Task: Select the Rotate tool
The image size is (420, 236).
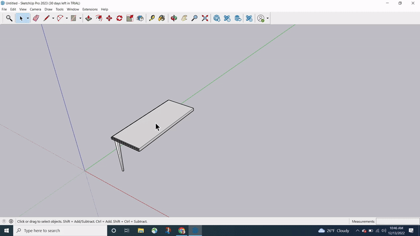Action: coord(119,18)
